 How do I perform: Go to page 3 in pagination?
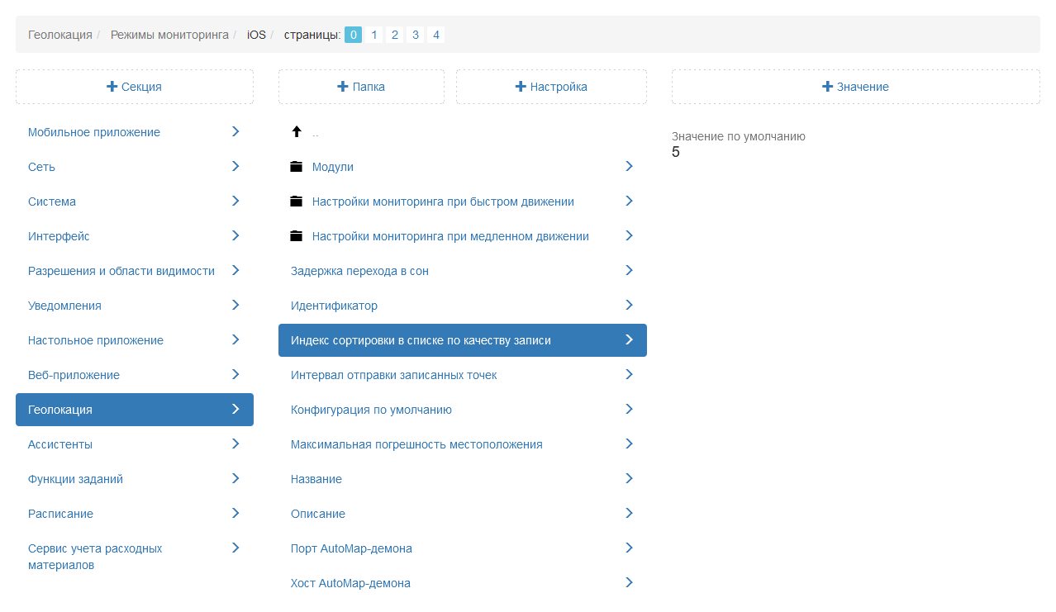click(x=416, y=35)
